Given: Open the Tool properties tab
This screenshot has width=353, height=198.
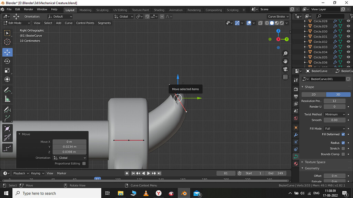Looking at the screenshot, I should (296, 80).
